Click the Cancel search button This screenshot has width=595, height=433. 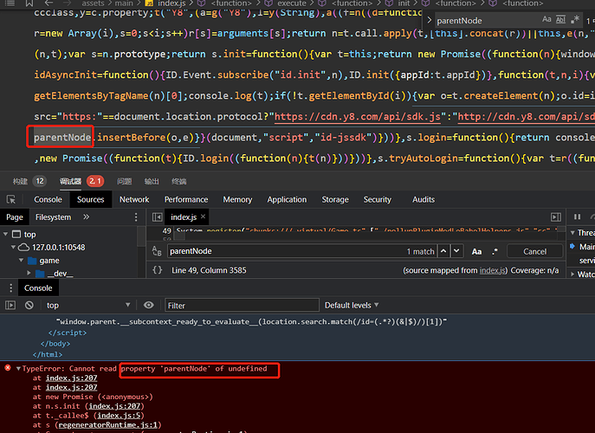coord(534,251)
